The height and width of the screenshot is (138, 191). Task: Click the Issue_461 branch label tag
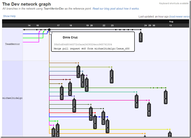[x=74, y=105]
